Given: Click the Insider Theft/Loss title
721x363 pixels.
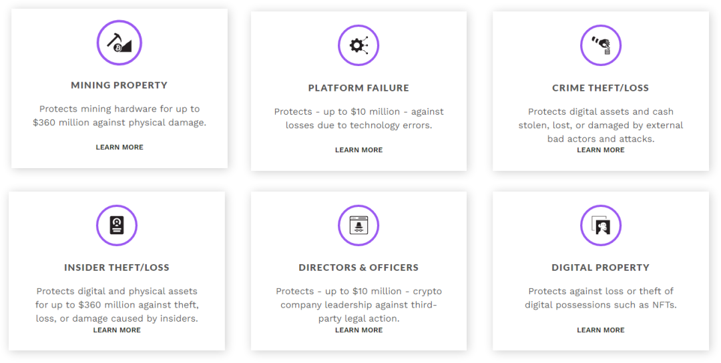Looking at the screenshot, I should click(117, 268).
